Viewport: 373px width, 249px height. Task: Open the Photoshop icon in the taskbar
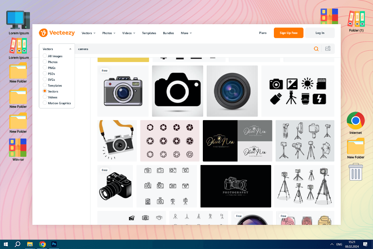point(54,244)
